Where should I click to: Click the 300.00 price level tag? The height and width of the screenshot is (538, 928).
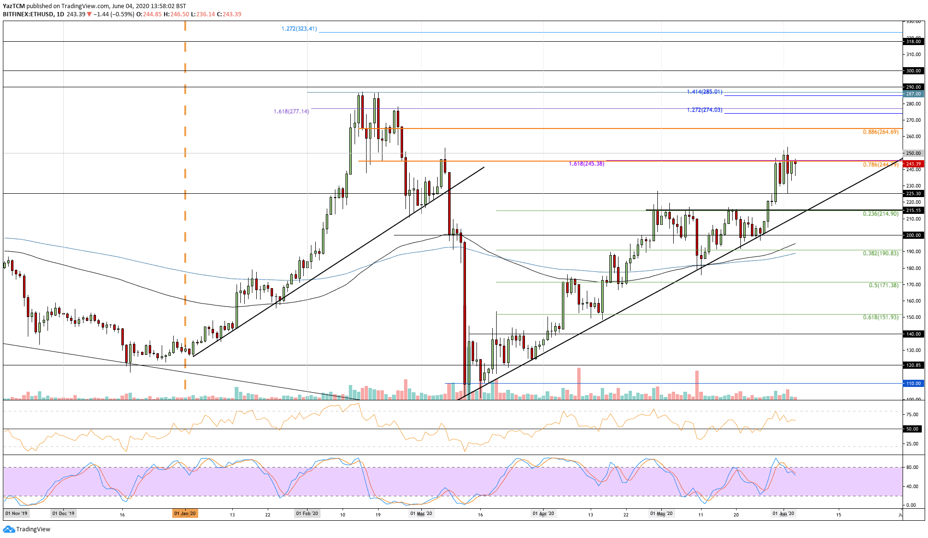(x=913, y=70)
